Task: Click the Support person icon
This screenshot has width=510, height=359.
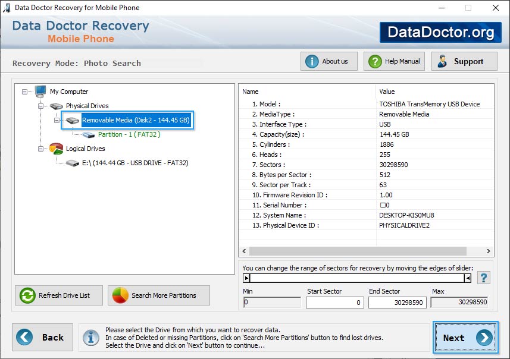Action: (x=442, y=61)
